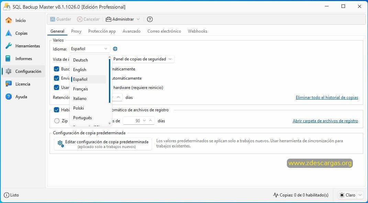Choose Polski from language list
The width and height of the screenshot is (368, 203).
(88, 108)
